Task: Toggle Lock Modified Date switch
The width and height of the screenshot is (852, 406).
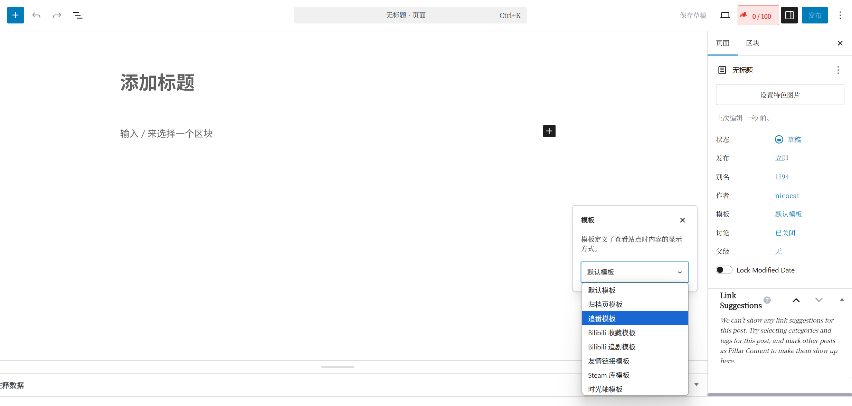Action: (724, 270)
